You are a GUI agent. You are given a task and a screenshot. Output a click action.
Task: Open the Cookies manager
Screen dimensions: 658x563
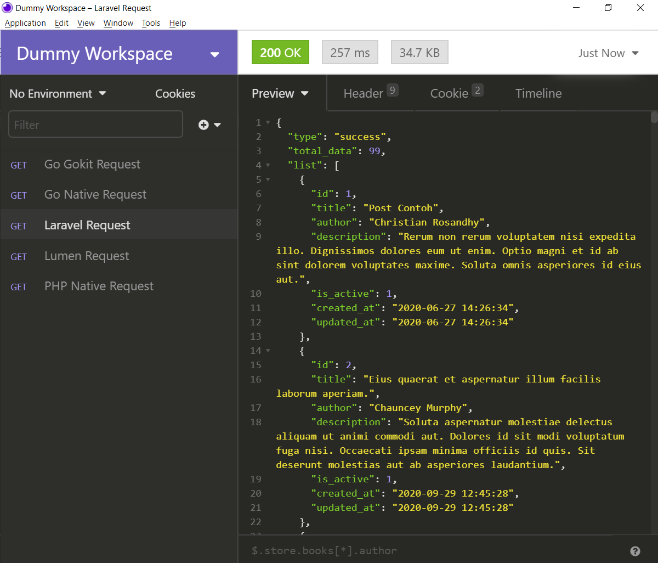[175, 93]
